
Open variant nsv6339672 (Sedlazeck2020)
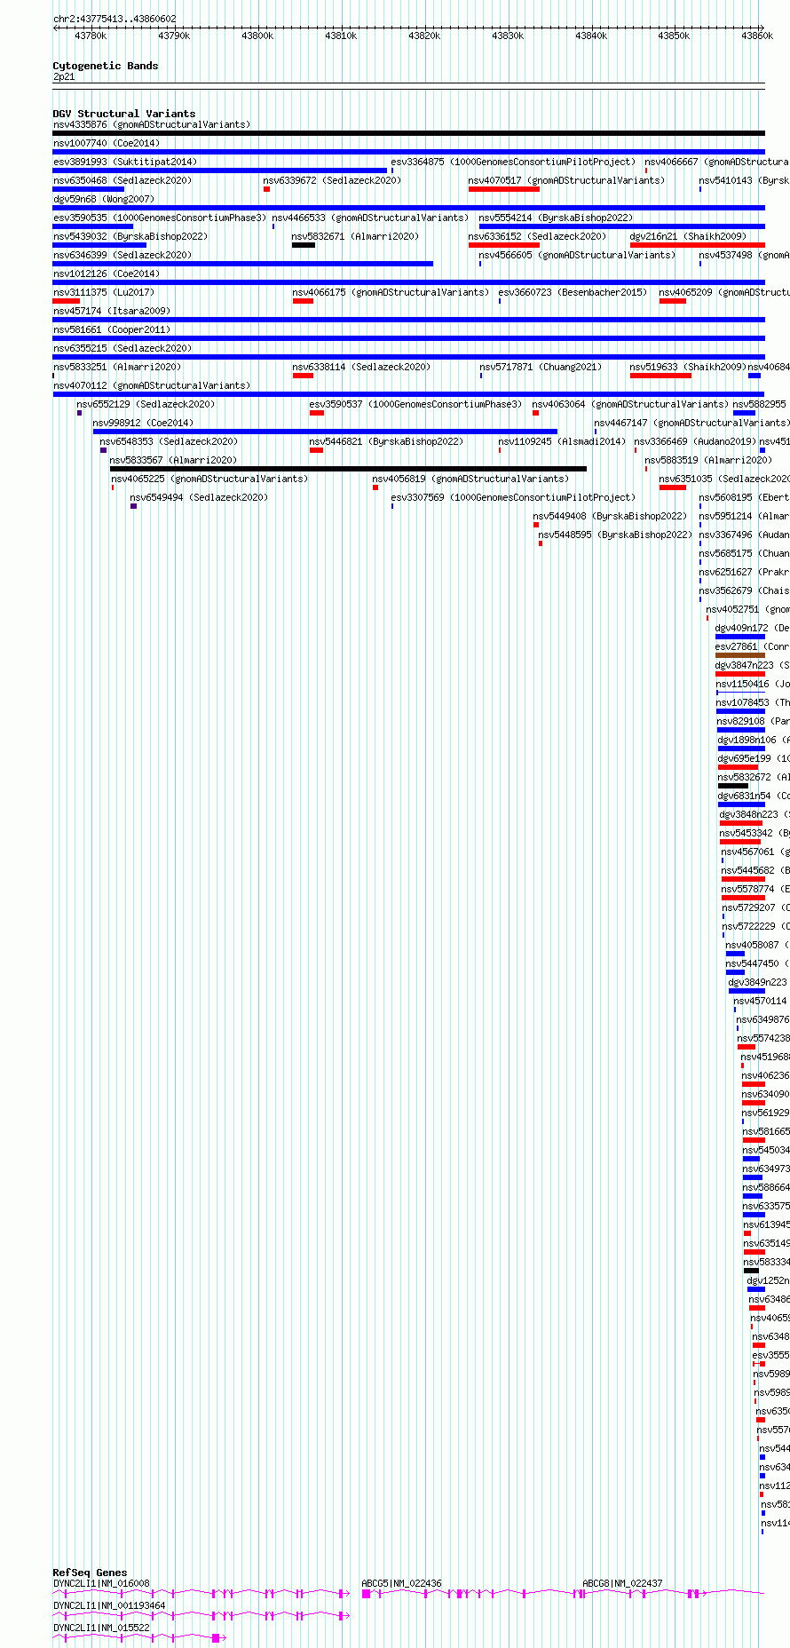pos(332,180)
